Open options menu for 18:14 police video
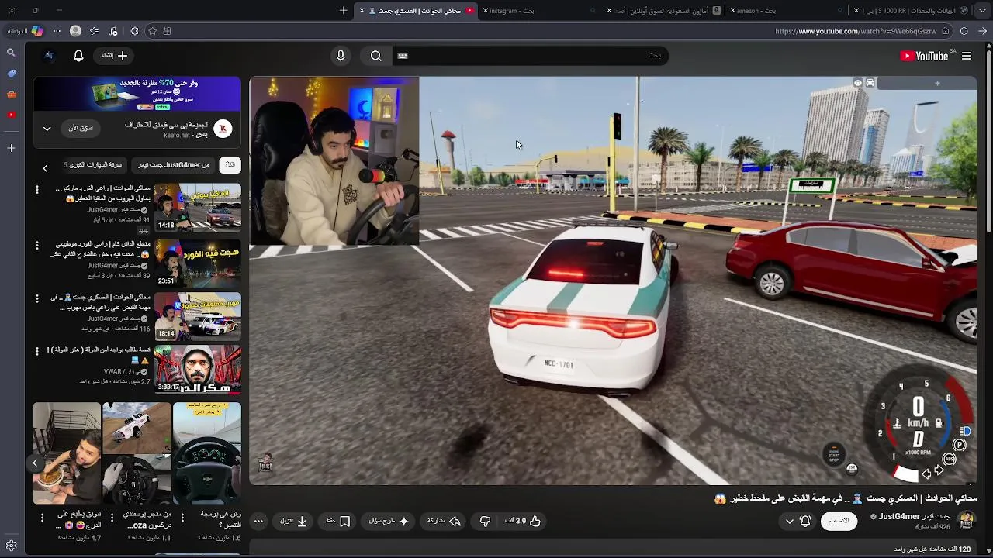993x558 pixels. (x=36, y=298)
